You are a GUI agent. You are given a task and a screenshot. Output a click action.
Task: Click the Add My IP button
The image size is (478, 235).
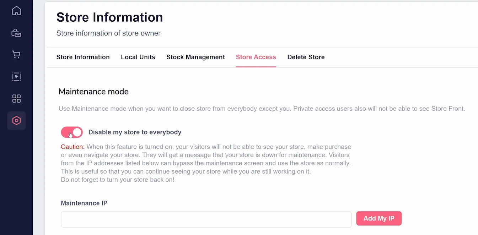point(379,219)
